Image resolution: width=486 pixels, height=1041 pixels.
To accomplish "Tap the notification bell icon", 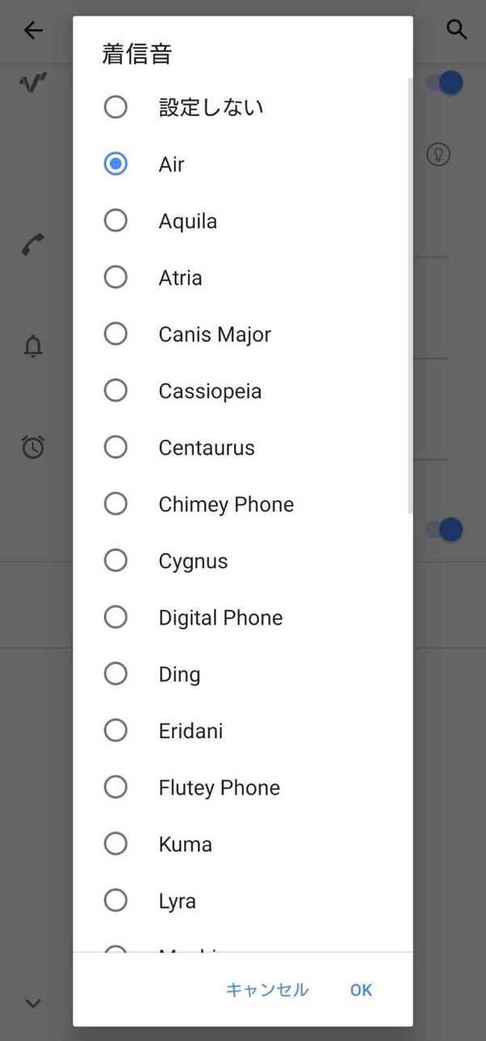I will (33, 347).
